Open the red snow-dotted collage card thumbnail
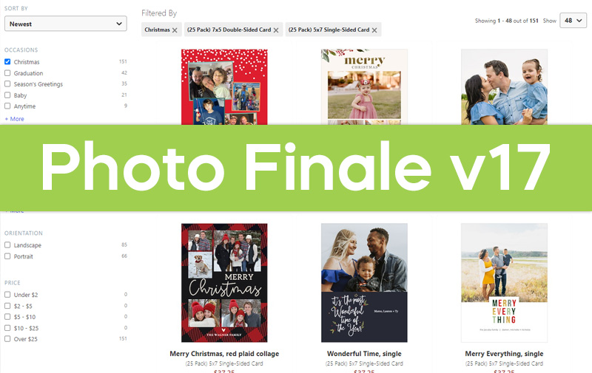Viewport: 592px width, 373px height. [224, 86]
